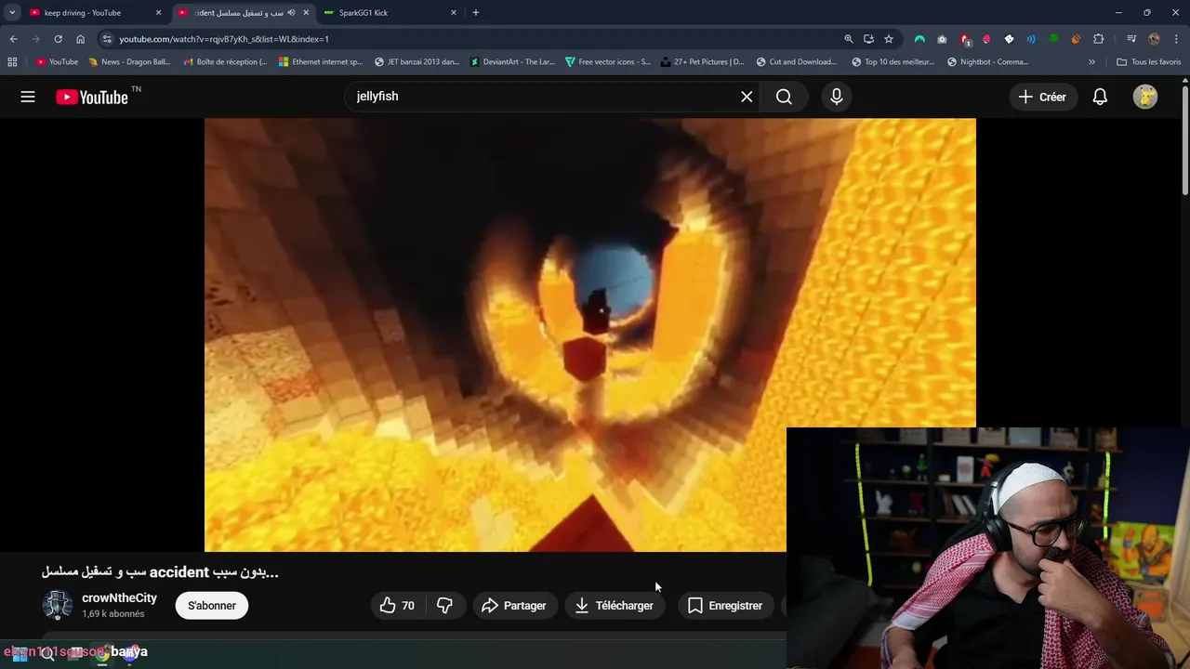
Task: Click the Enregistrer save button
Action: [725, 606]
